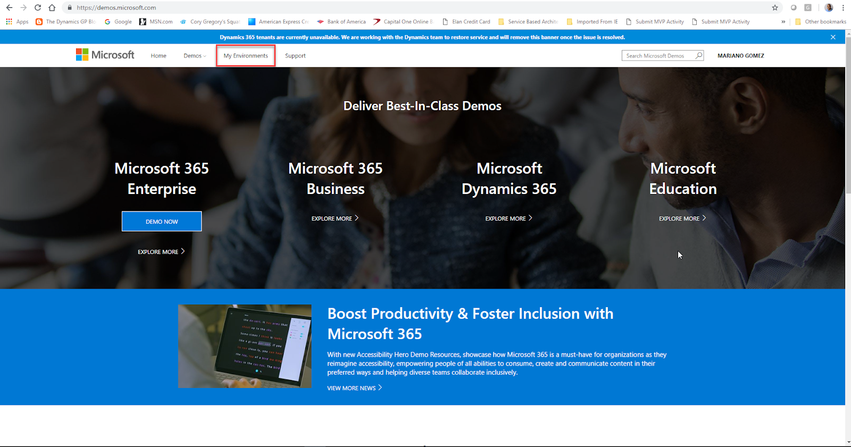The width and height of the screenshot is (851, 447).
Task: Bookmark this page with the star icon
Action: pos(775,7)
